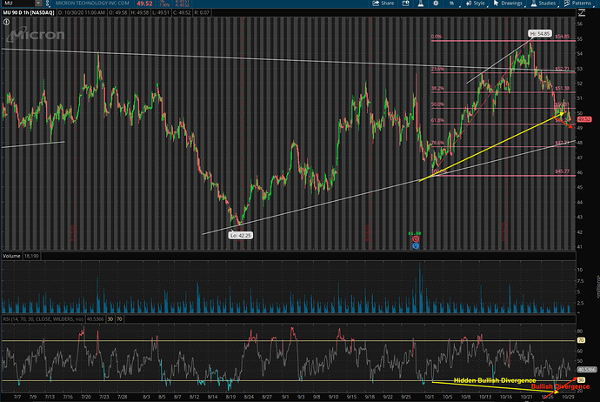Click the green dividend marker icon on chart
Screen dimensions: 600x402
416,234
